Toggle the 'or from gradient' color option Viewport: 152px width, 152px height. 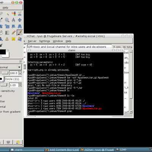coord(10,112)
